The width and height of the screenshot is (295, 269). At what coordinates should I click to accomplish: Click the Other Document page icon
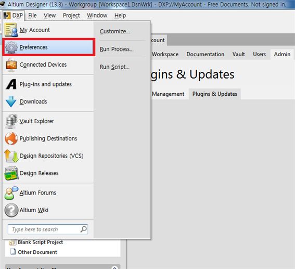point(13,251)
